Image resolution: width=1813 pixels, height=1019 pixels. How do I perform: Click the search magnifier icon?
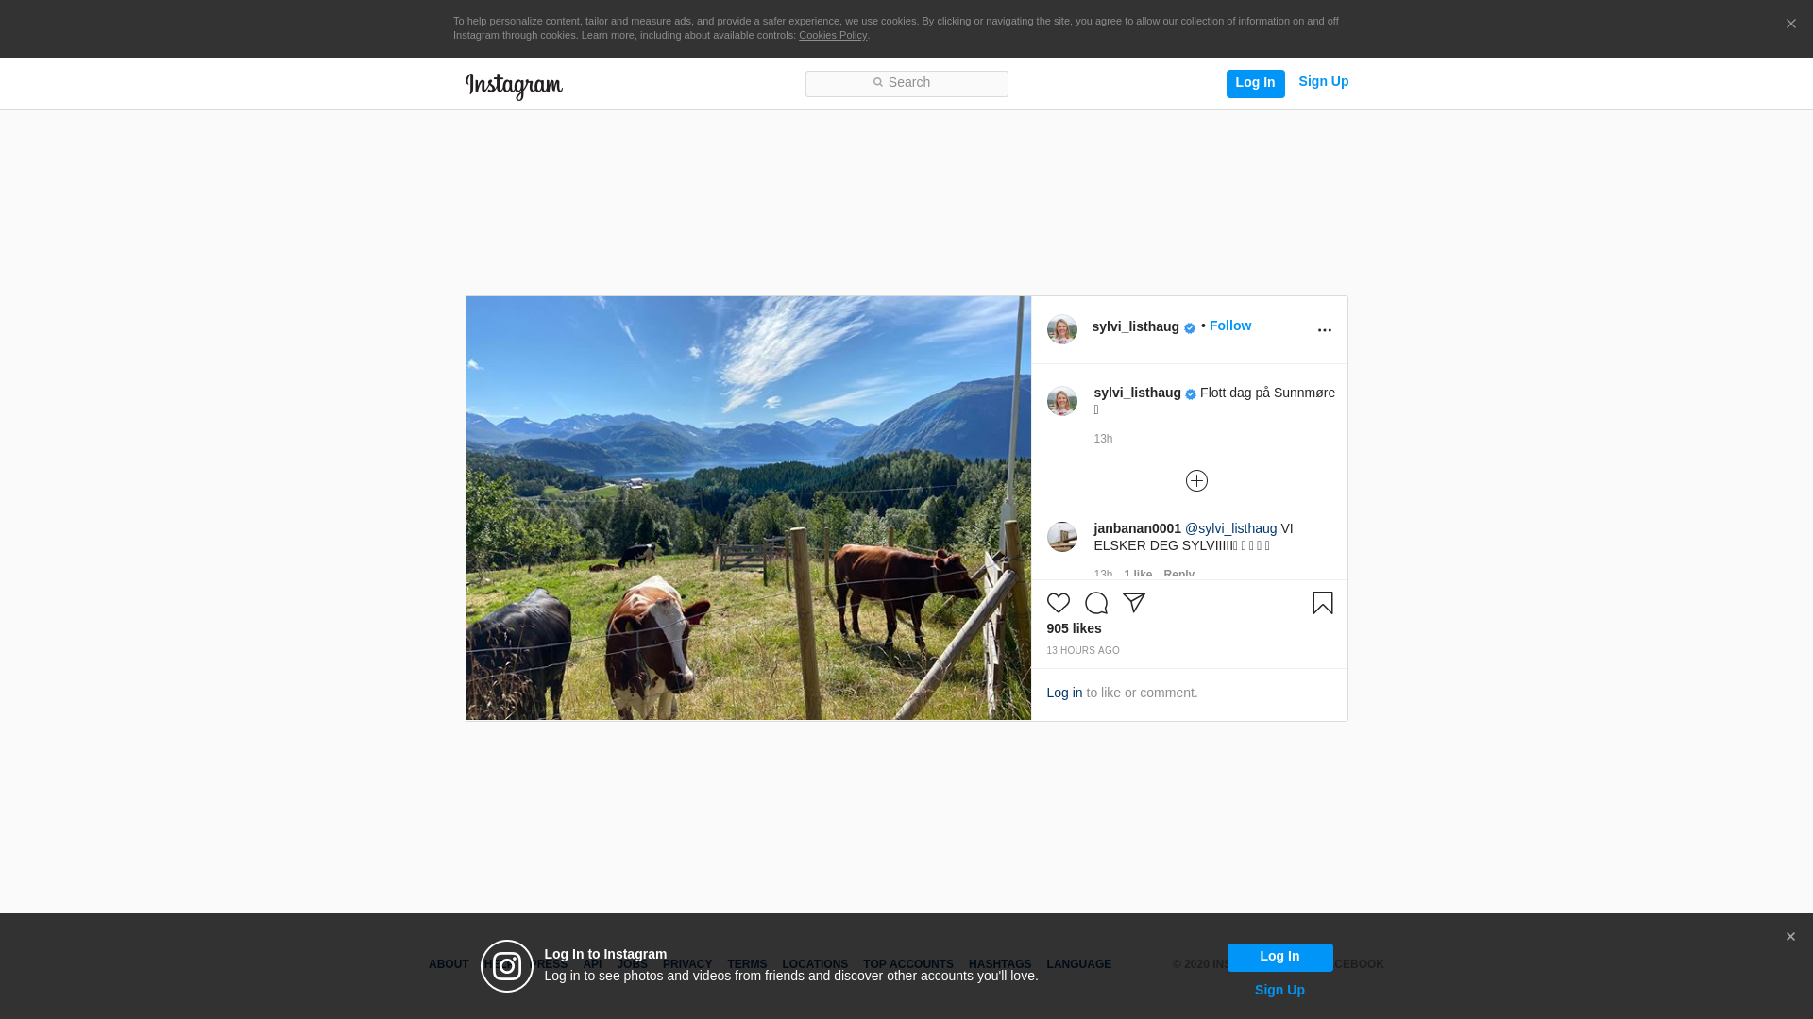tap(877, 83)
